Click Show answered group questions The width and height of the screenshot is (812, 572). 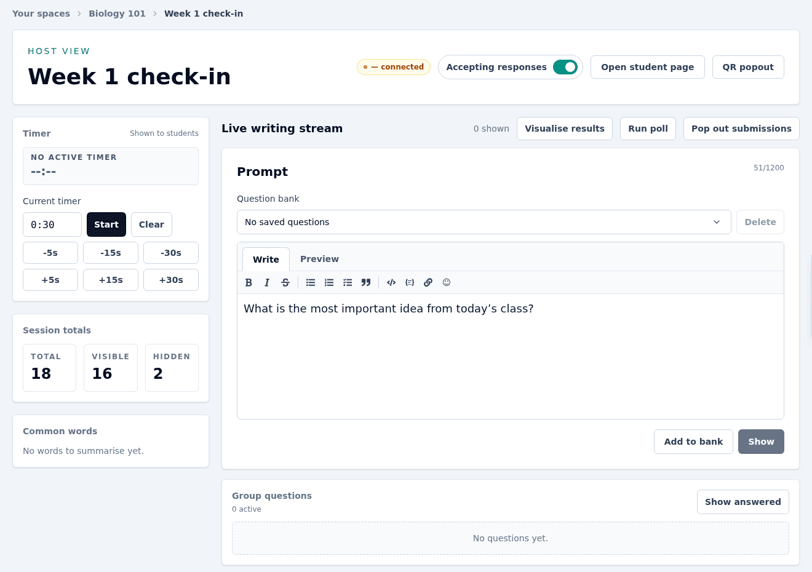[742, 502]
